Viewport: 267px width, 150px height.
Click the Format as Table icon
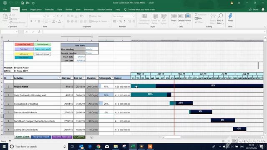pos(155,17)
